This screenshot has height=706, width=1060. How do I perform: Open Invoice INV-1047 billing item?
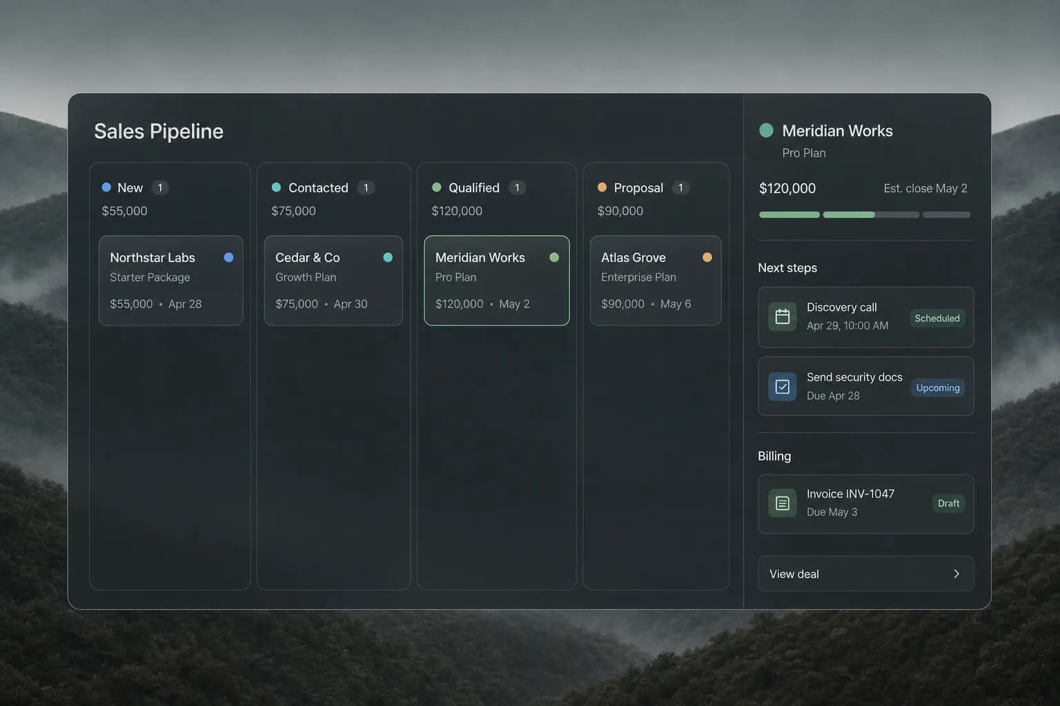866,503
